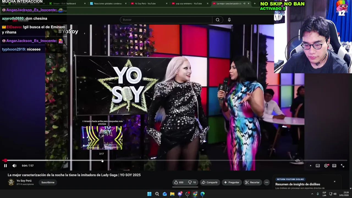
Task: Open the clock and date 23:28
Action: (344, 194)
